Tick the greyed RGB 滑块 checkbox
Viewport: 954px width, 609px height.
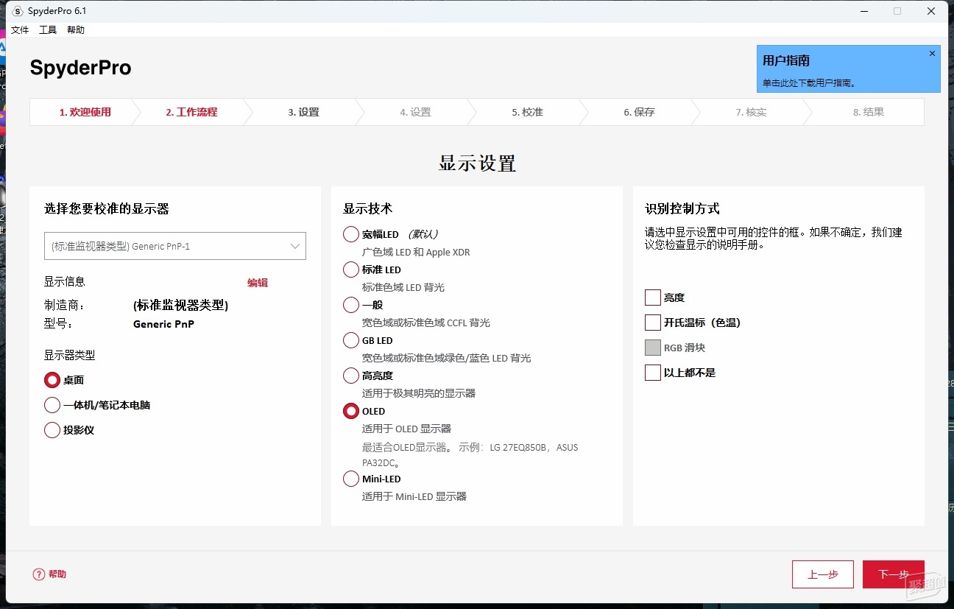[x=653, y=348]
